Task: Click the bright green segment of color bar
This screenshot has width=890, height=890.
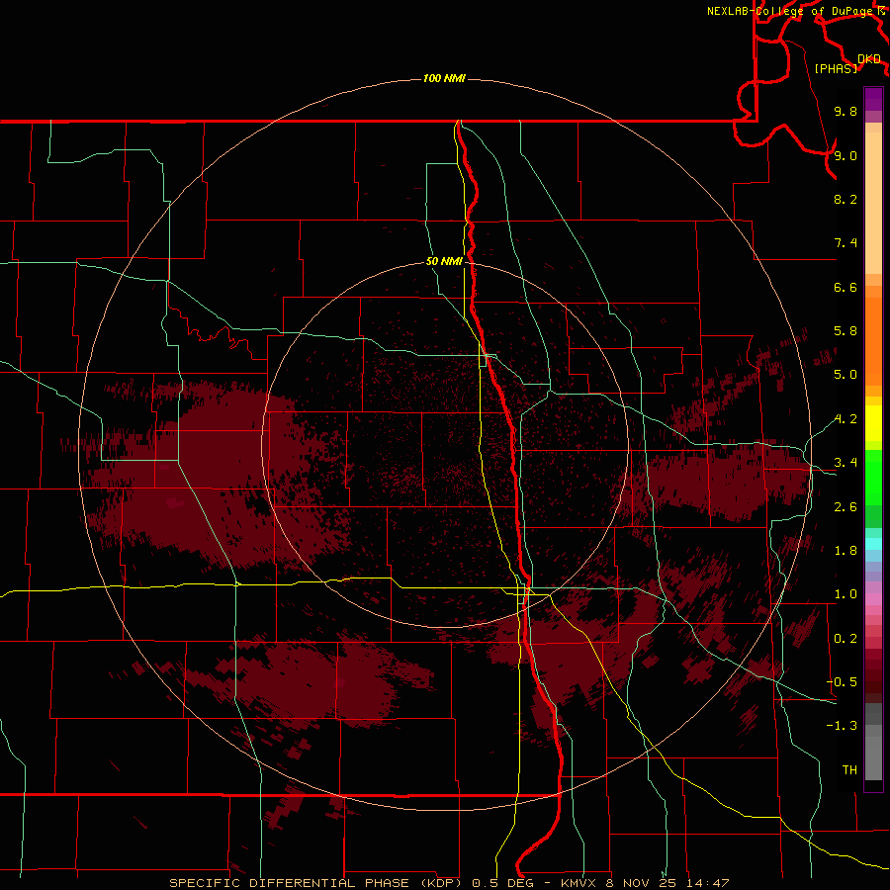Action: (x=873, y=479)
